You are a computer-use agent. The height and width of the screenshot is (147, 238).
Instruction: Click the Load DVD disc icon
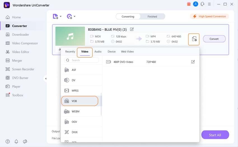pyautogui.click(x=69, y=16)
